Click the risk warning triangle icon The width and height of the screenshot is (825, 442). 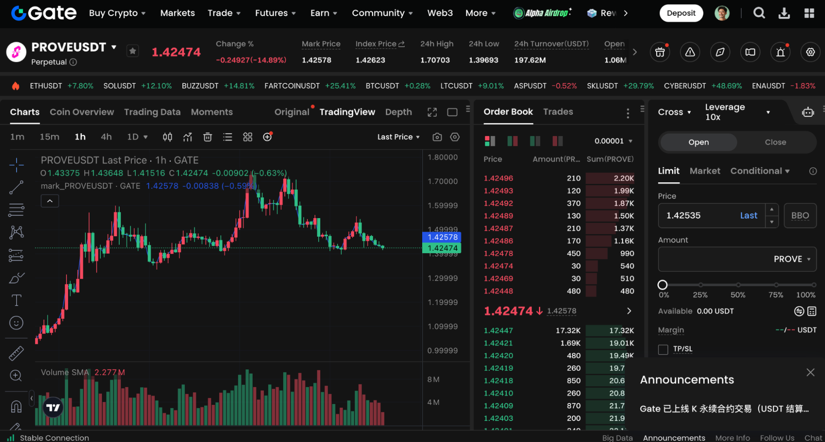[x=690, y=52]
